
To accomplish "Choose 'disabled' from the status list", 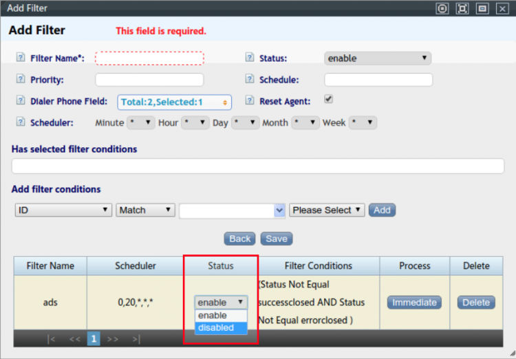I will pyautogui.click(x=216, y=328).
